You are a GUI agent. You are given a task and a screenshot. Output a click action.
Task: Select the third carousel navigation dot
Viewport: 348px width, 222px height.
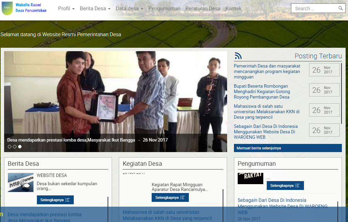19,147
